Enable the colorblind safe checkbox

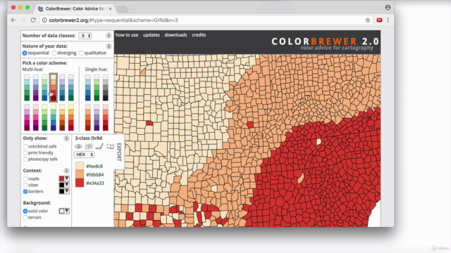(25, 147)
